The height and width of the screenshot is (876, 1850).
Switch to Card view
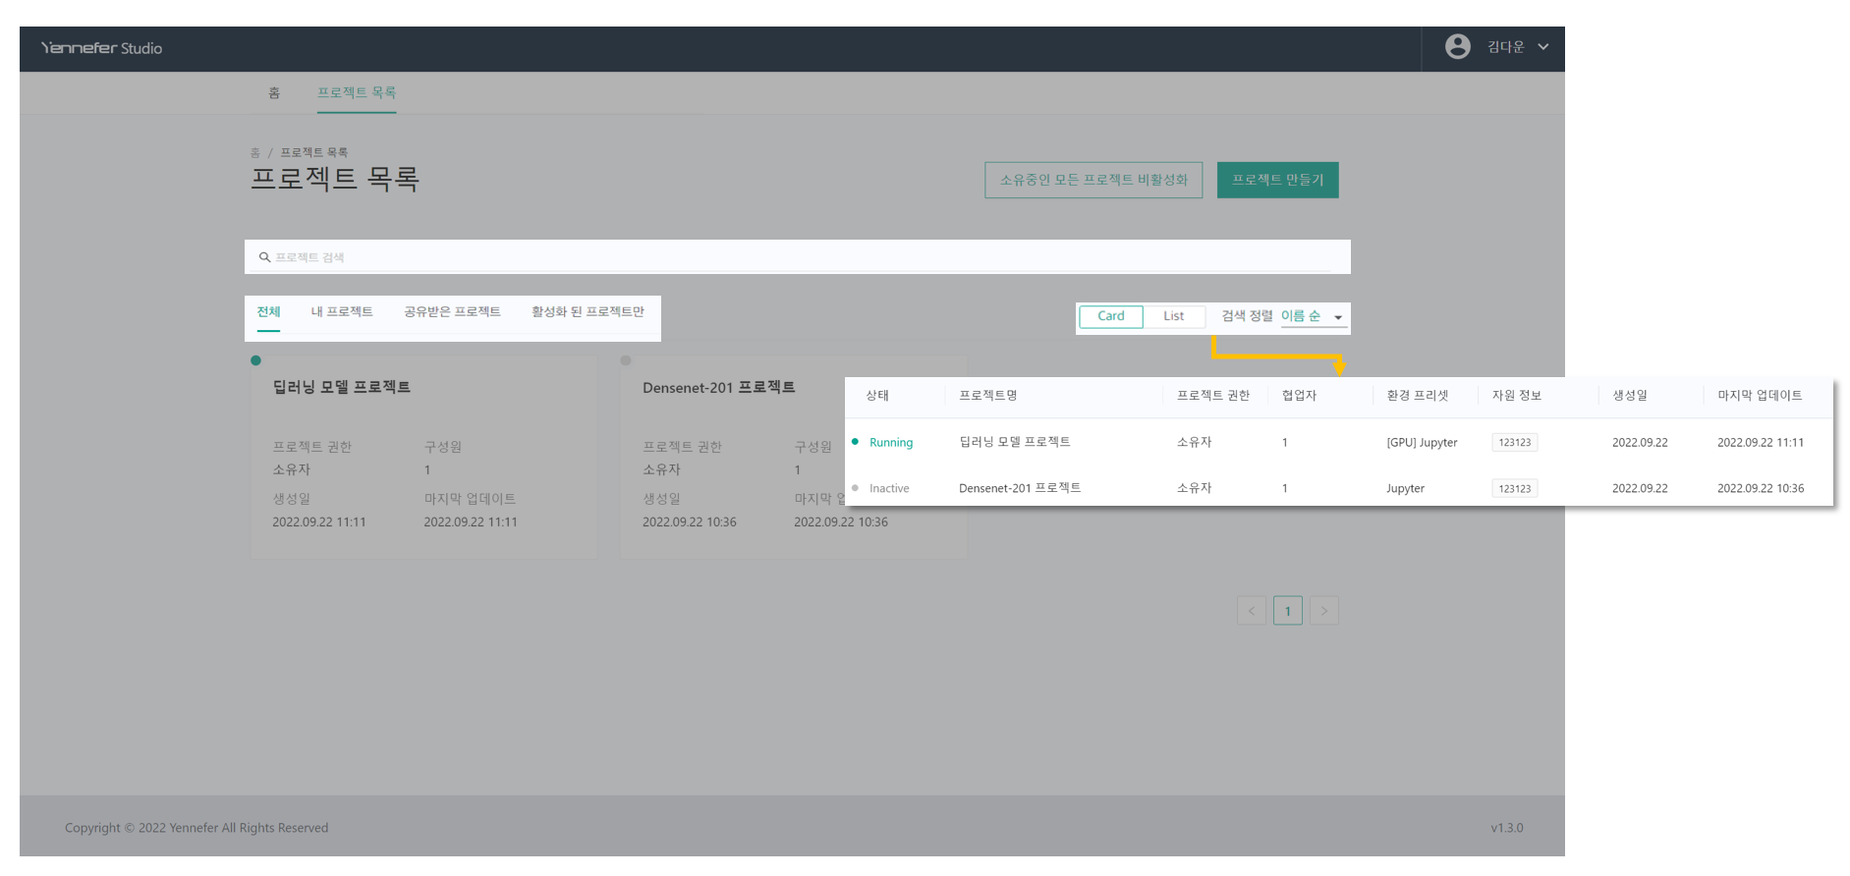[x=1110, y=316]
